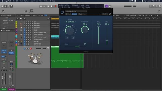Click the Automation curve icon in Tracks menu bar
The height and width of the screenshot is (91, 162).
39,15
